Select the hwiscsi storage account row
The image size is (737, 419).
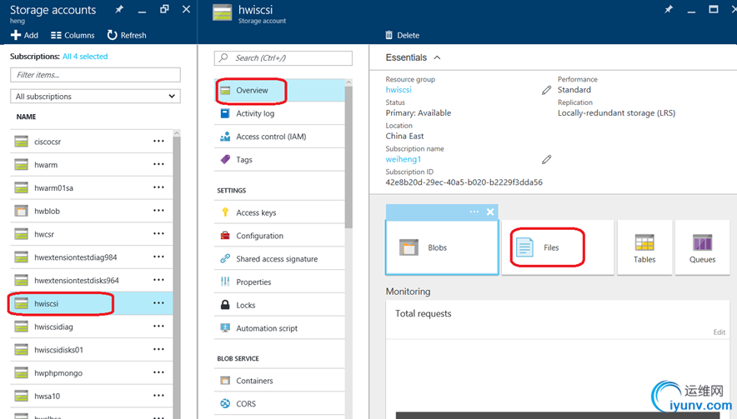point(92,303)
